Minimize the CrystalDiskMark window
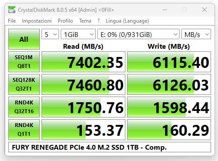The image size is (218, 161). point(165,10)
